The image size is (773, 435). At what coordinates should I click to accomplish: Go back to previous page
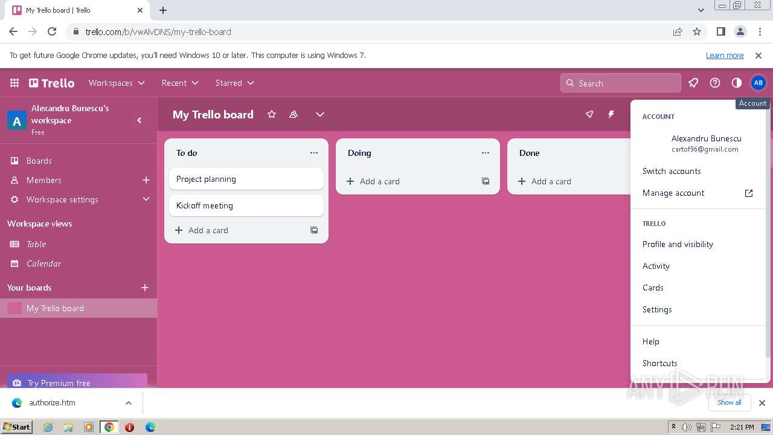tap(13, 31)
